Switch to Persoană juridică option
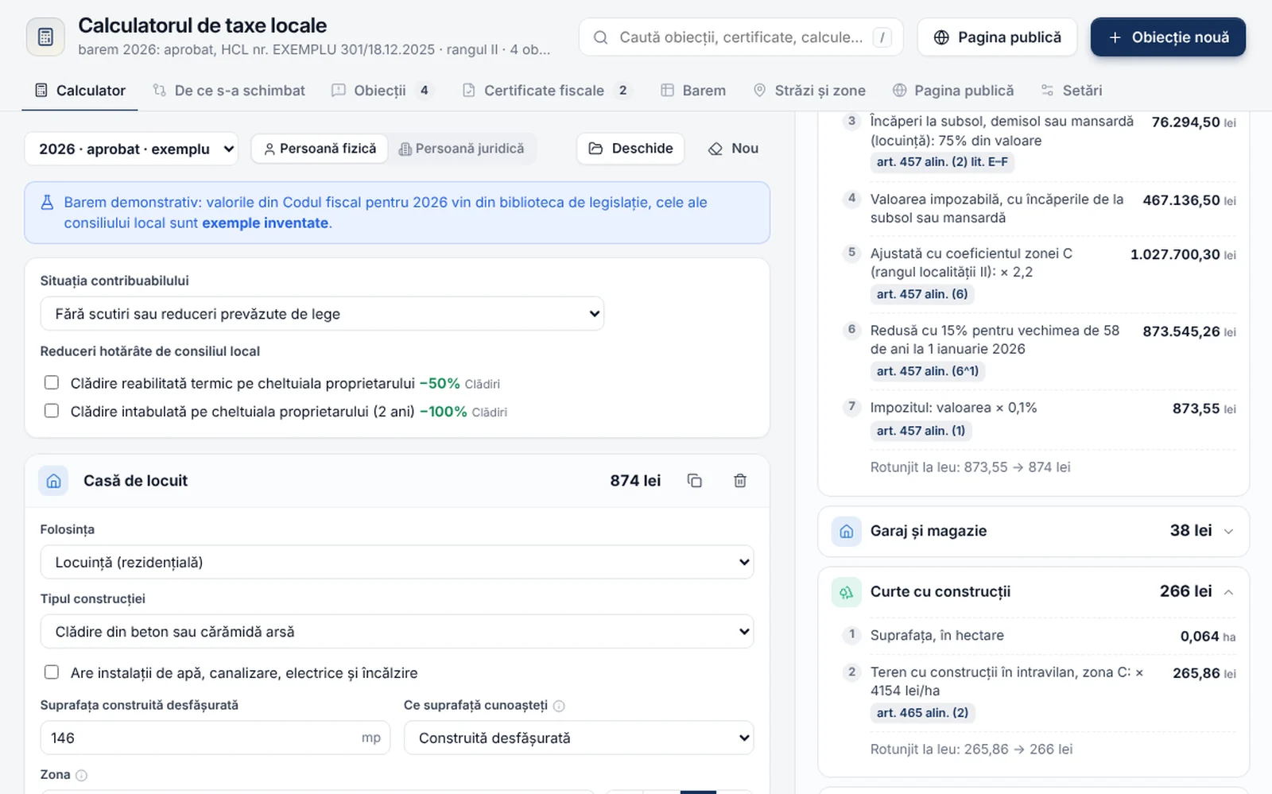Image resolution: width=1272 pixels, height=794 pixels. [461, 149]
